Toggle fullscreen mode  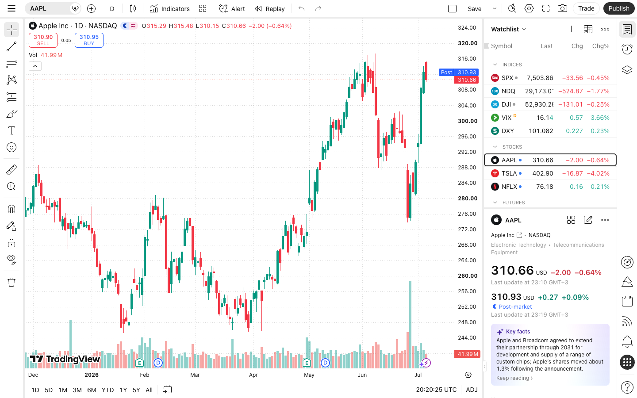546,8
